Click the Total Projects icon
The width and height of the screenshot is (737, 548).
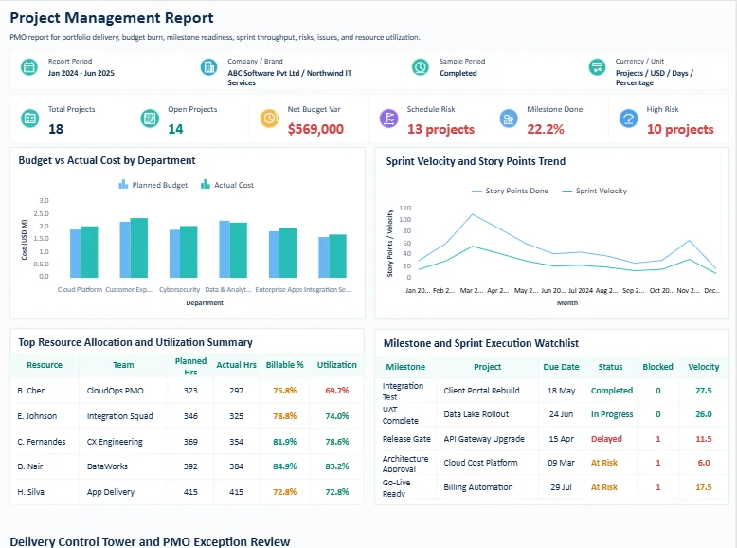point(30,119)
